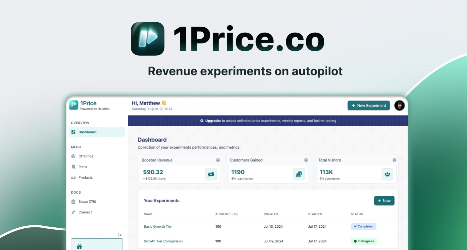Screen dimensions: 467x250
Task: Click the 113K visitors value
Action: tap(326, 172)
